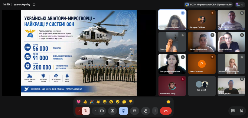Open the participants list showing 17
The width and height of the screenshot is (248, 118).
click(240, 5)
